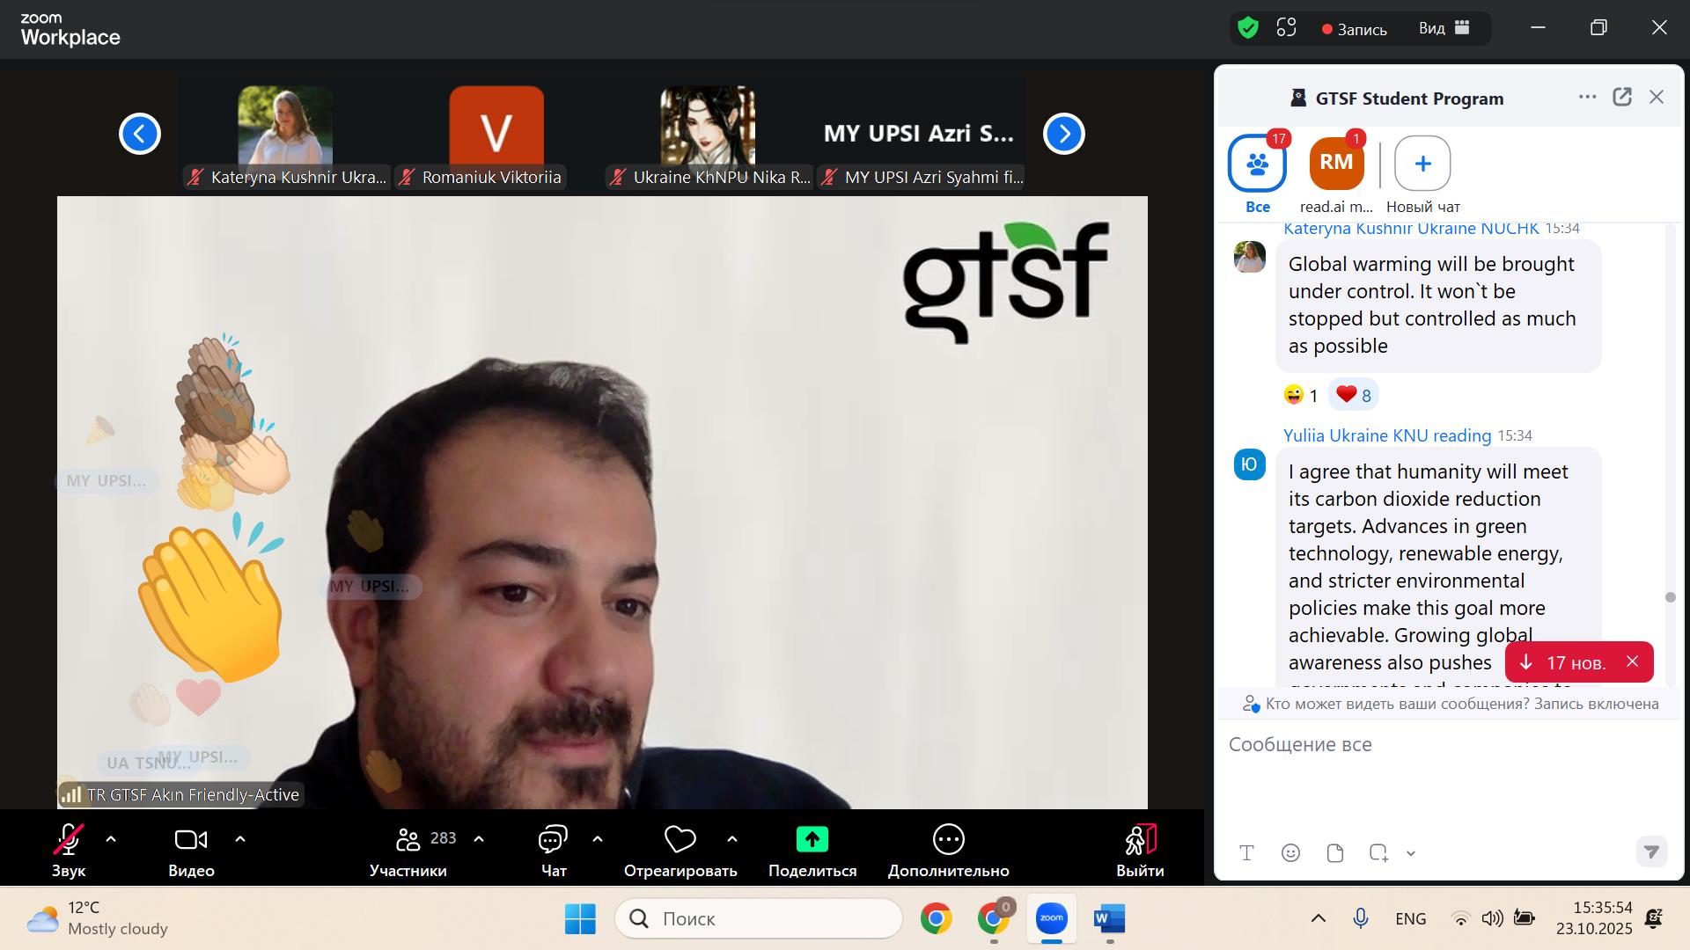Toggle the camera with Video button

coord(191,840)
